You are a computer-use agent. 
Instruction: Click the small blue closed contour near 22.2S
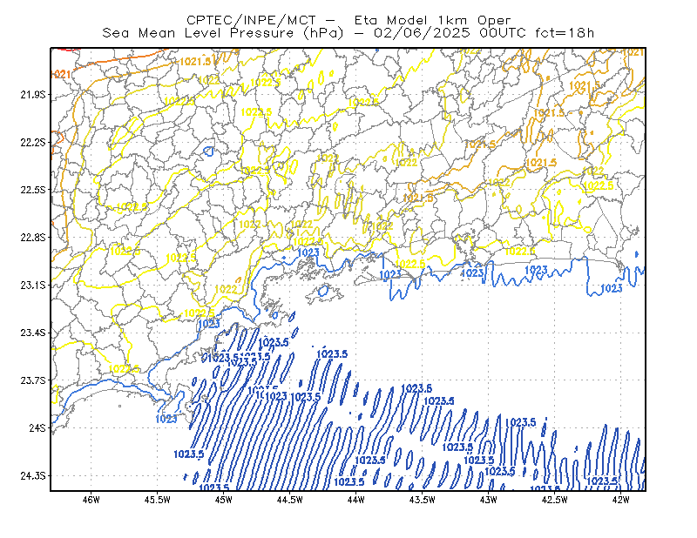pyautogui.click(x=208, y=151)
